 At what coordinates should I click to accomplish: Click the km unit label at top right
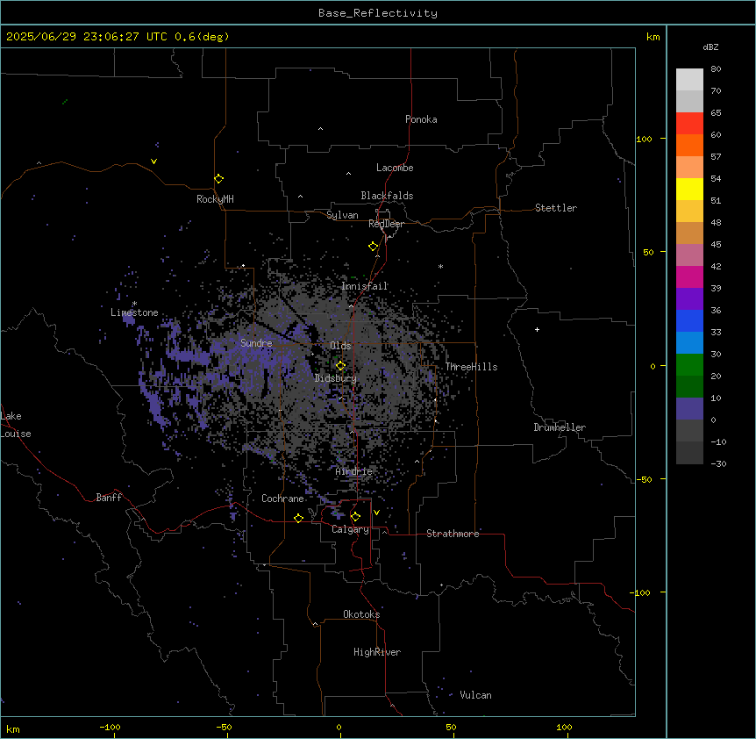point(653,37)
